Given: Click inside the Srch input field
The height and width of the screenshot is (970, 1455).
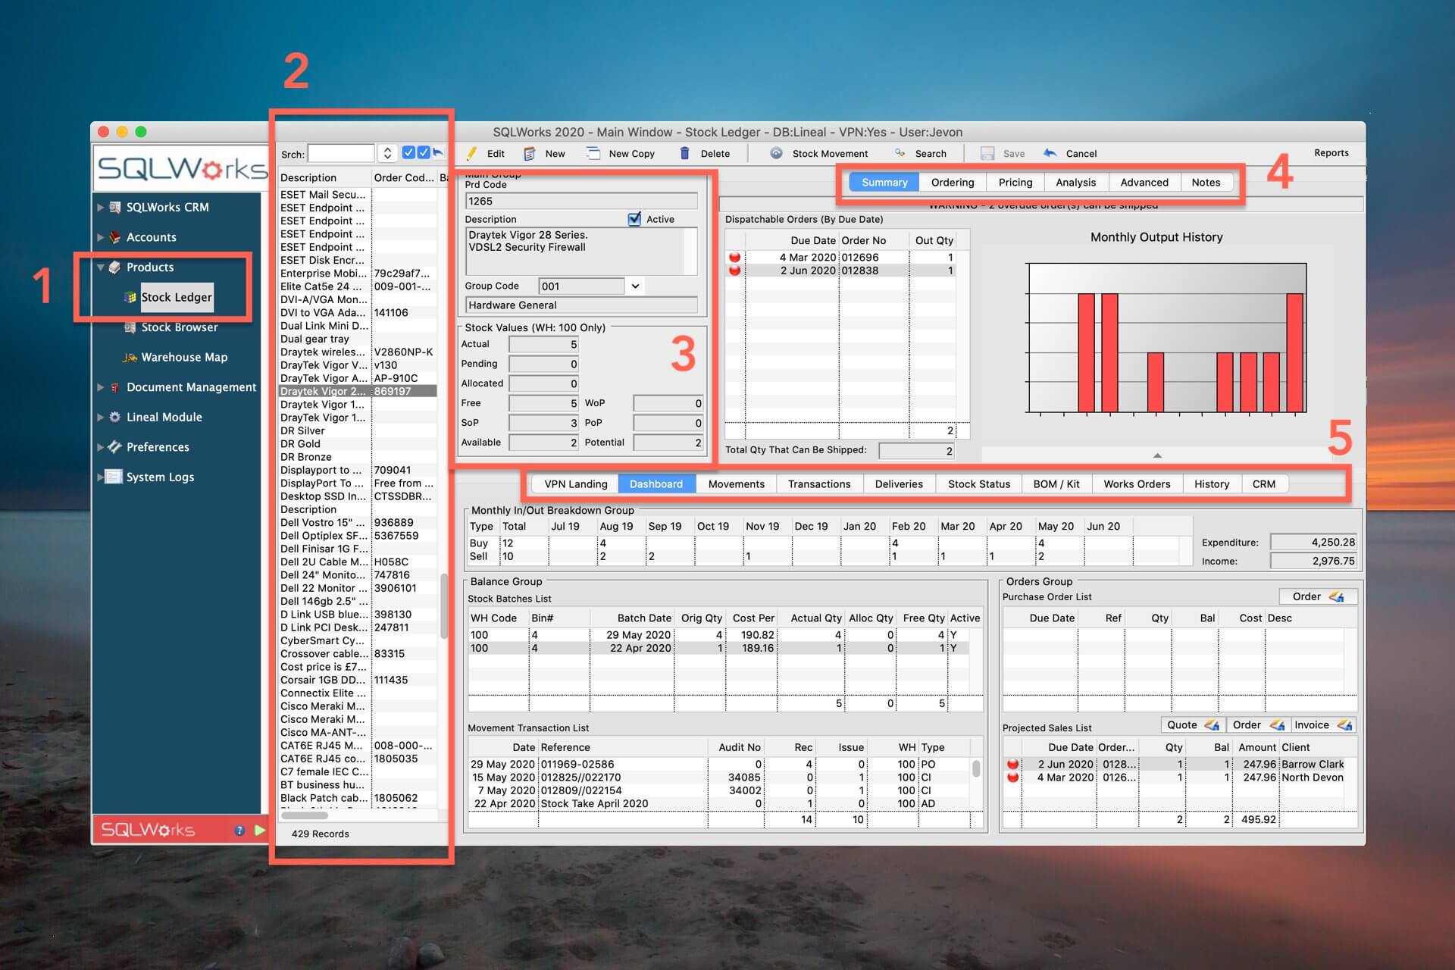Looking at the screenshot, I should 341,152.
